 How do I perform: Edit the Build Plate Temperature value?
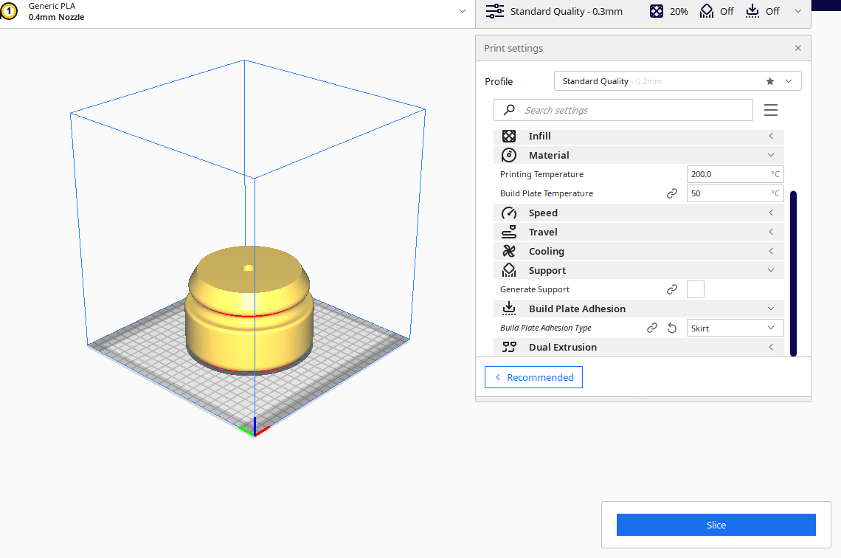click(x=735, y=193)
